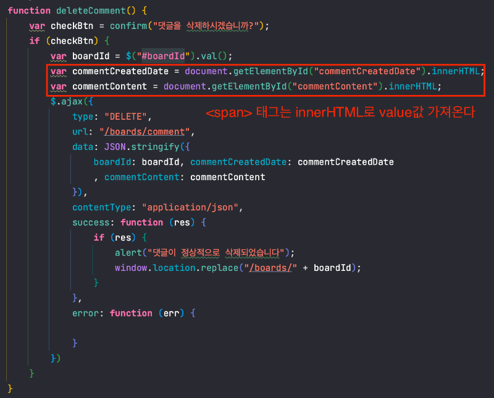The image size is (494, 398).
Task: Click window.location.replace call
Action: (x=177, y=268)
